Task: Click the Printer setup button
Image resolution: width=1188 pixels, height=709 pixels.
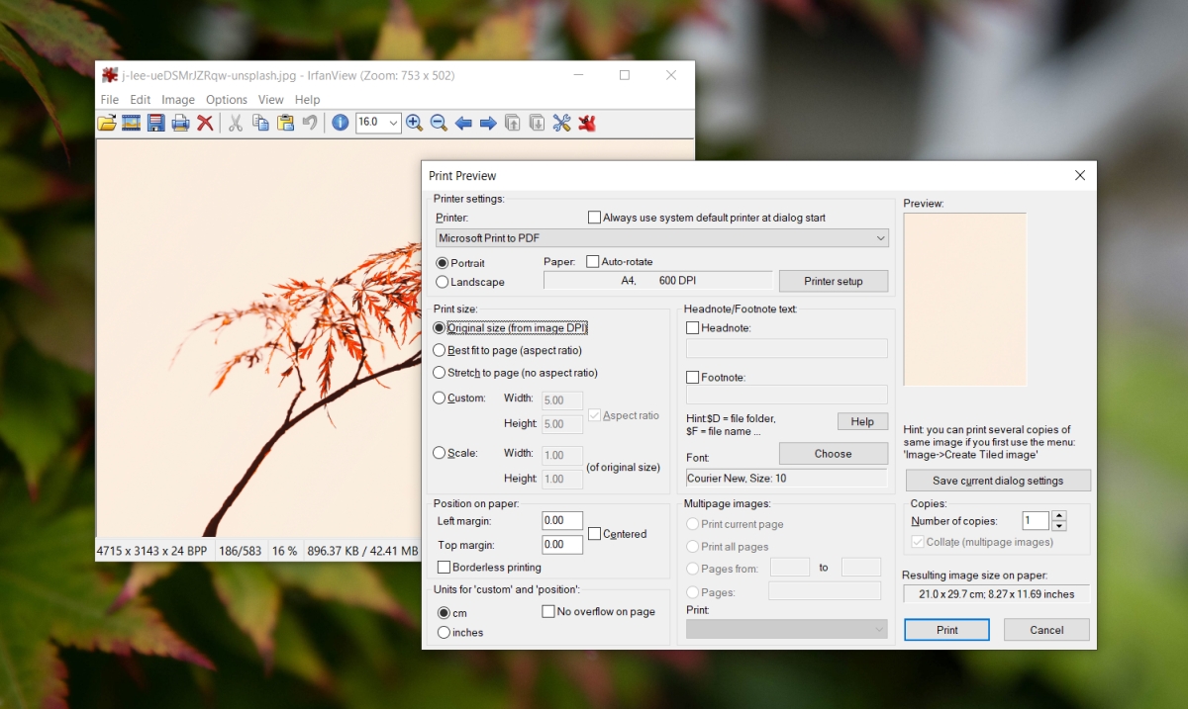Action: [833, 281]
